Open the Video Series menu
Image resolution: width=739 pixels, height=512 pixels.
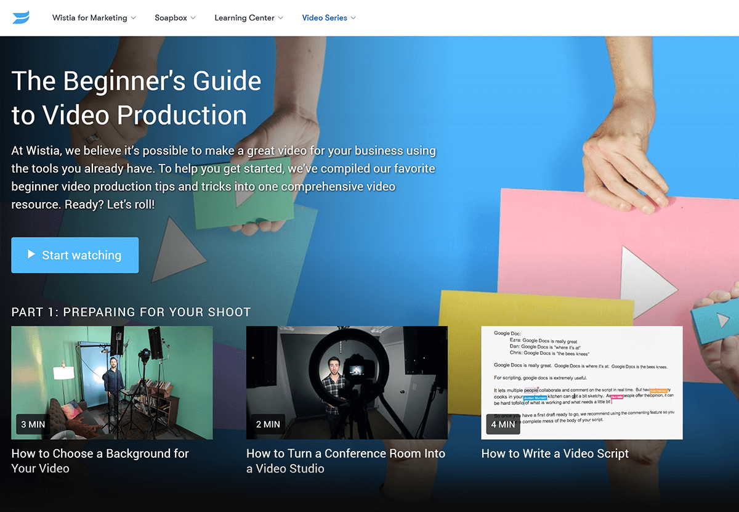(x=329, y=18)
